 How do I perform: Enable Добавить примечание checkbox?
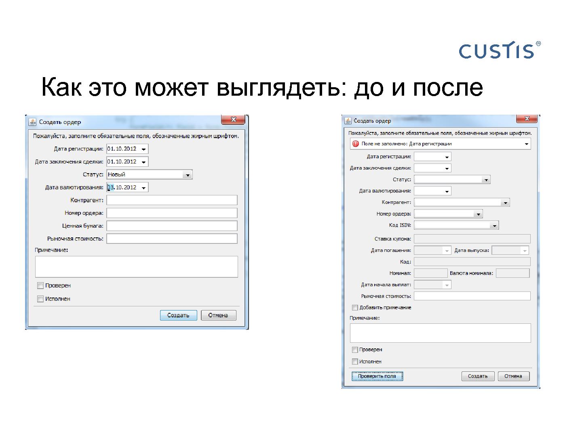(x=355, y=308)
